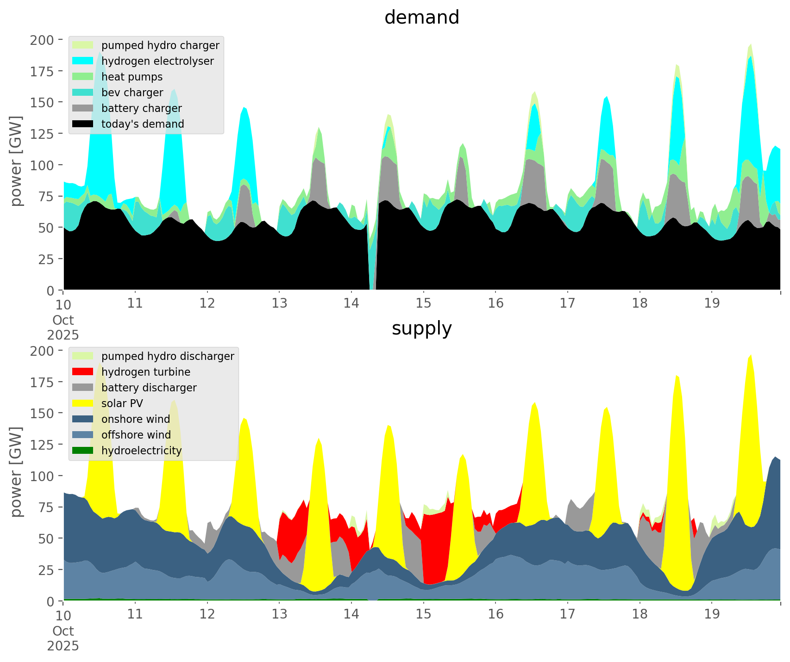
Task: Click the red hydrogen turbine legend swatch
Action: (x=83, y=372)
